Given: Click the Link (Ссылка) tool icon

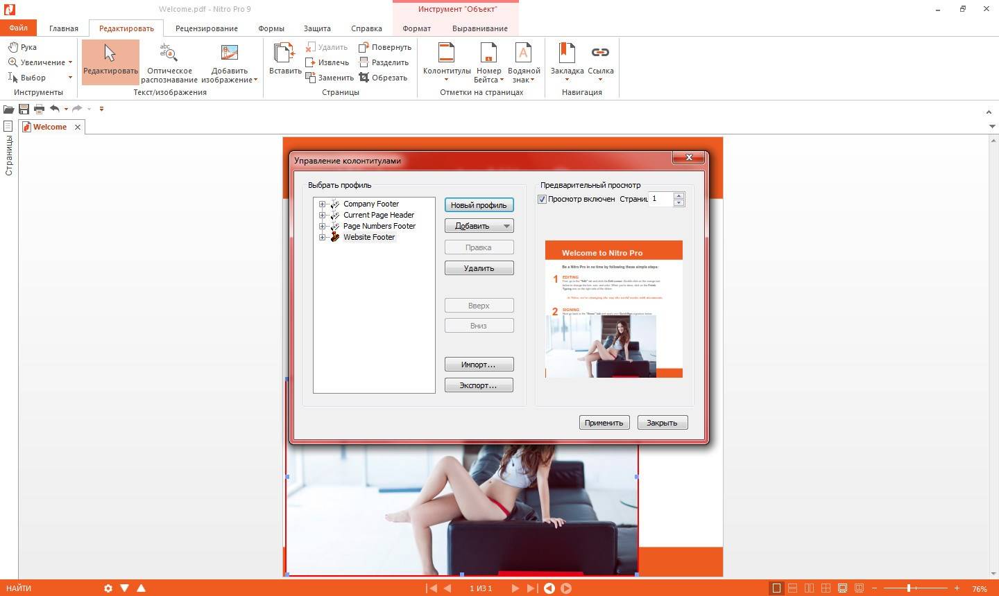Looking at the screenshot, I should tap(600, 53).
